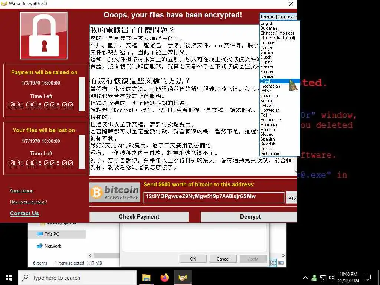Click OK in the dialog behind

pyautogui.click(x=193, y=259)
